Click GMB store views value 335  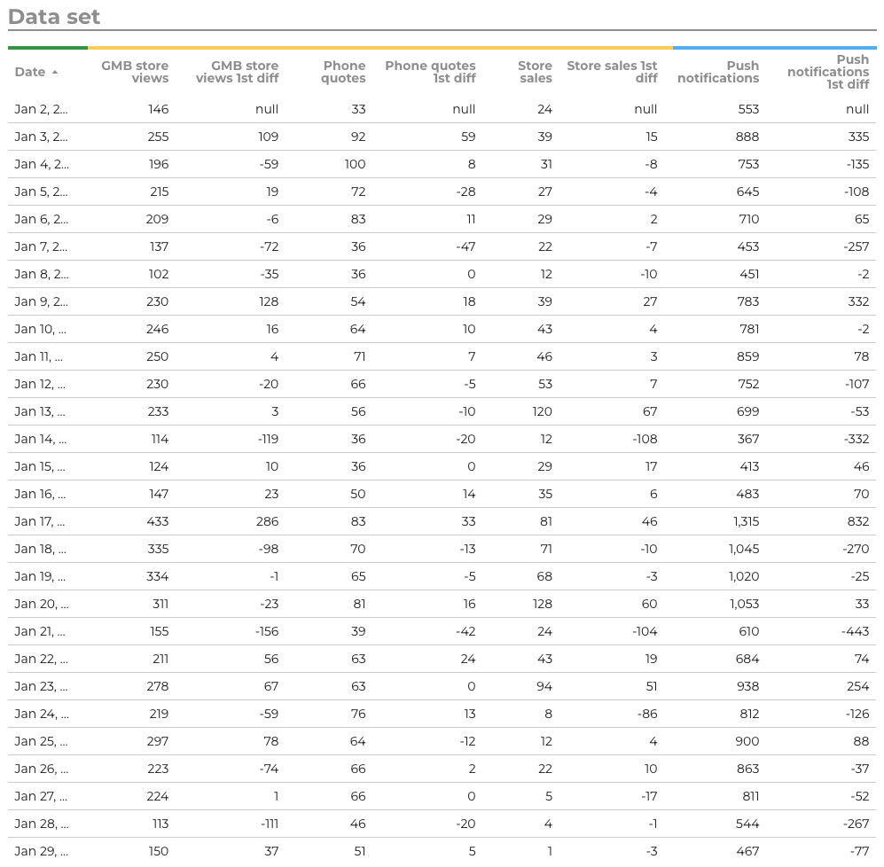157,549
